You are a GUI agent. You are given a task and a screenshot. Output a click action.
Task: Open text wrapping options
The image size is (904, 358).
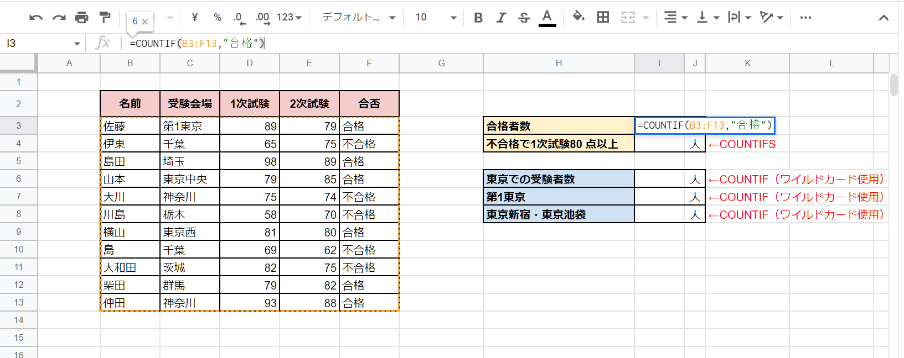click(x=740, y=18)
